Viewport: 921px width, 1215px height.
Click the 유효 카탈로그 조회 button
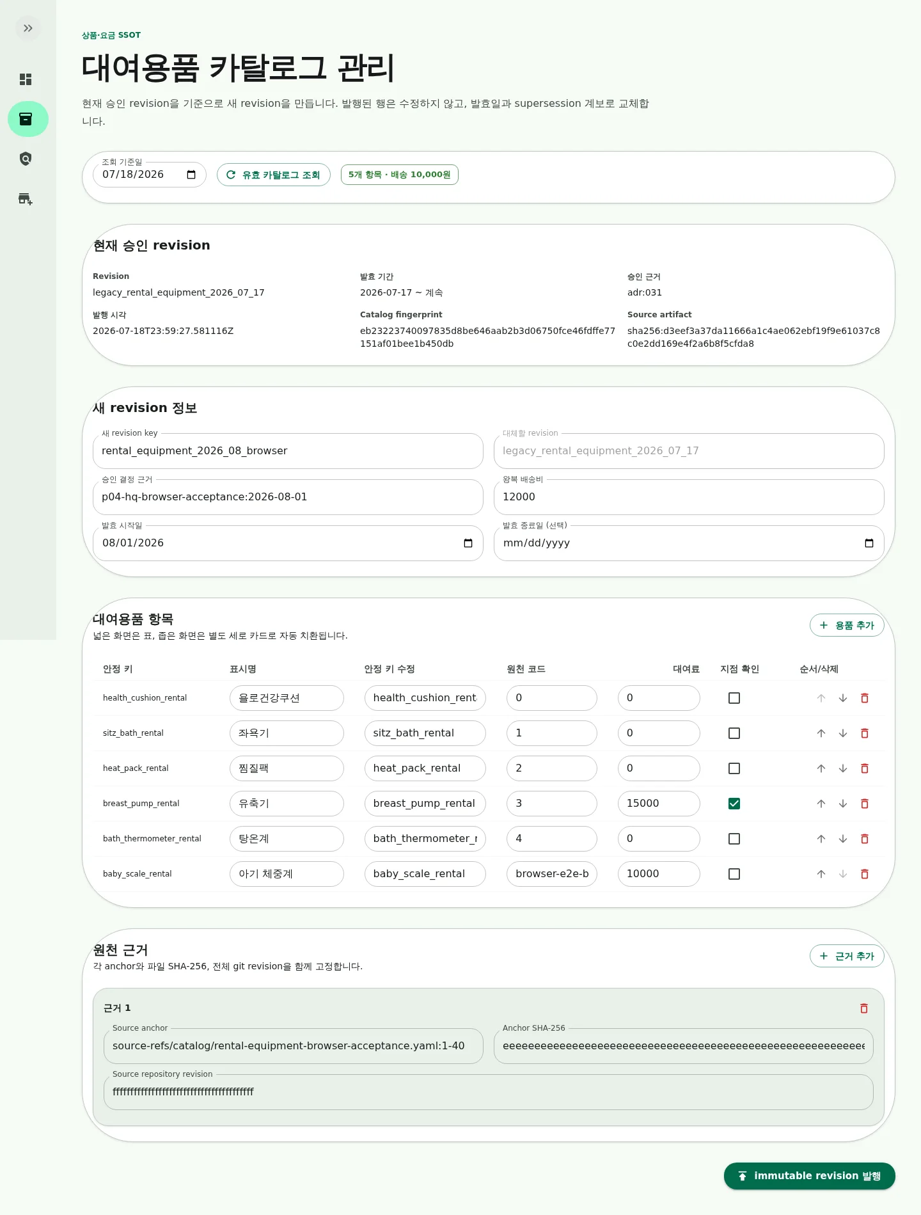point(274,175)
